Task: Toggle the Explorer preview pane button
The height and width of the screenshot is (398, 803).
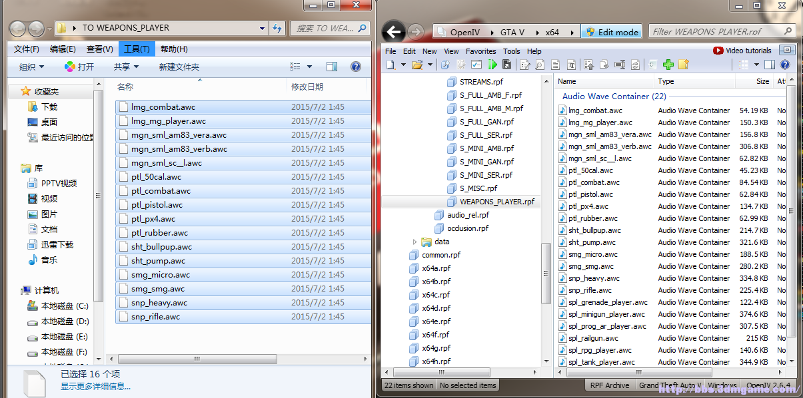Action: 332,67
